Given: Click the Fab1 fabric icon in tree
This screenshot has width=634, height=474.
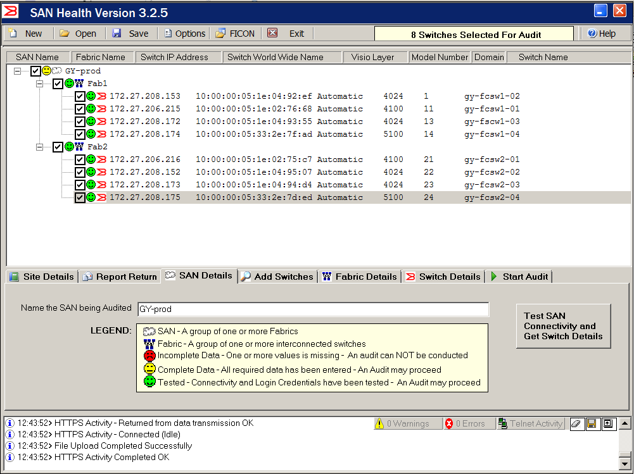Looking at the screenshot, I should click(79, 84).
